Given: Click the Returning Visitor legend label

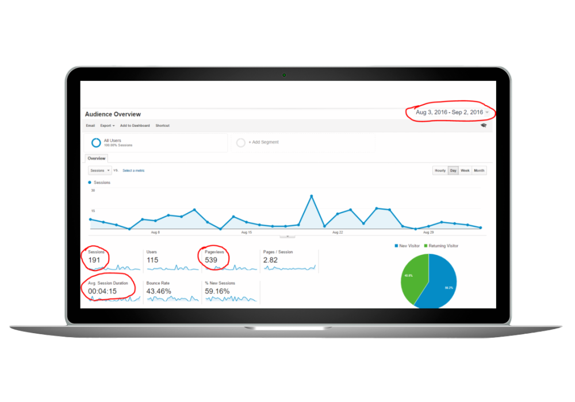Looking at the screenshot, I should click(x=443, y=246).
